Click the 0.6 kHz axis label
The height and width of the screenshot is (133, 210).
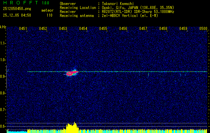click(x=3, y=126)
